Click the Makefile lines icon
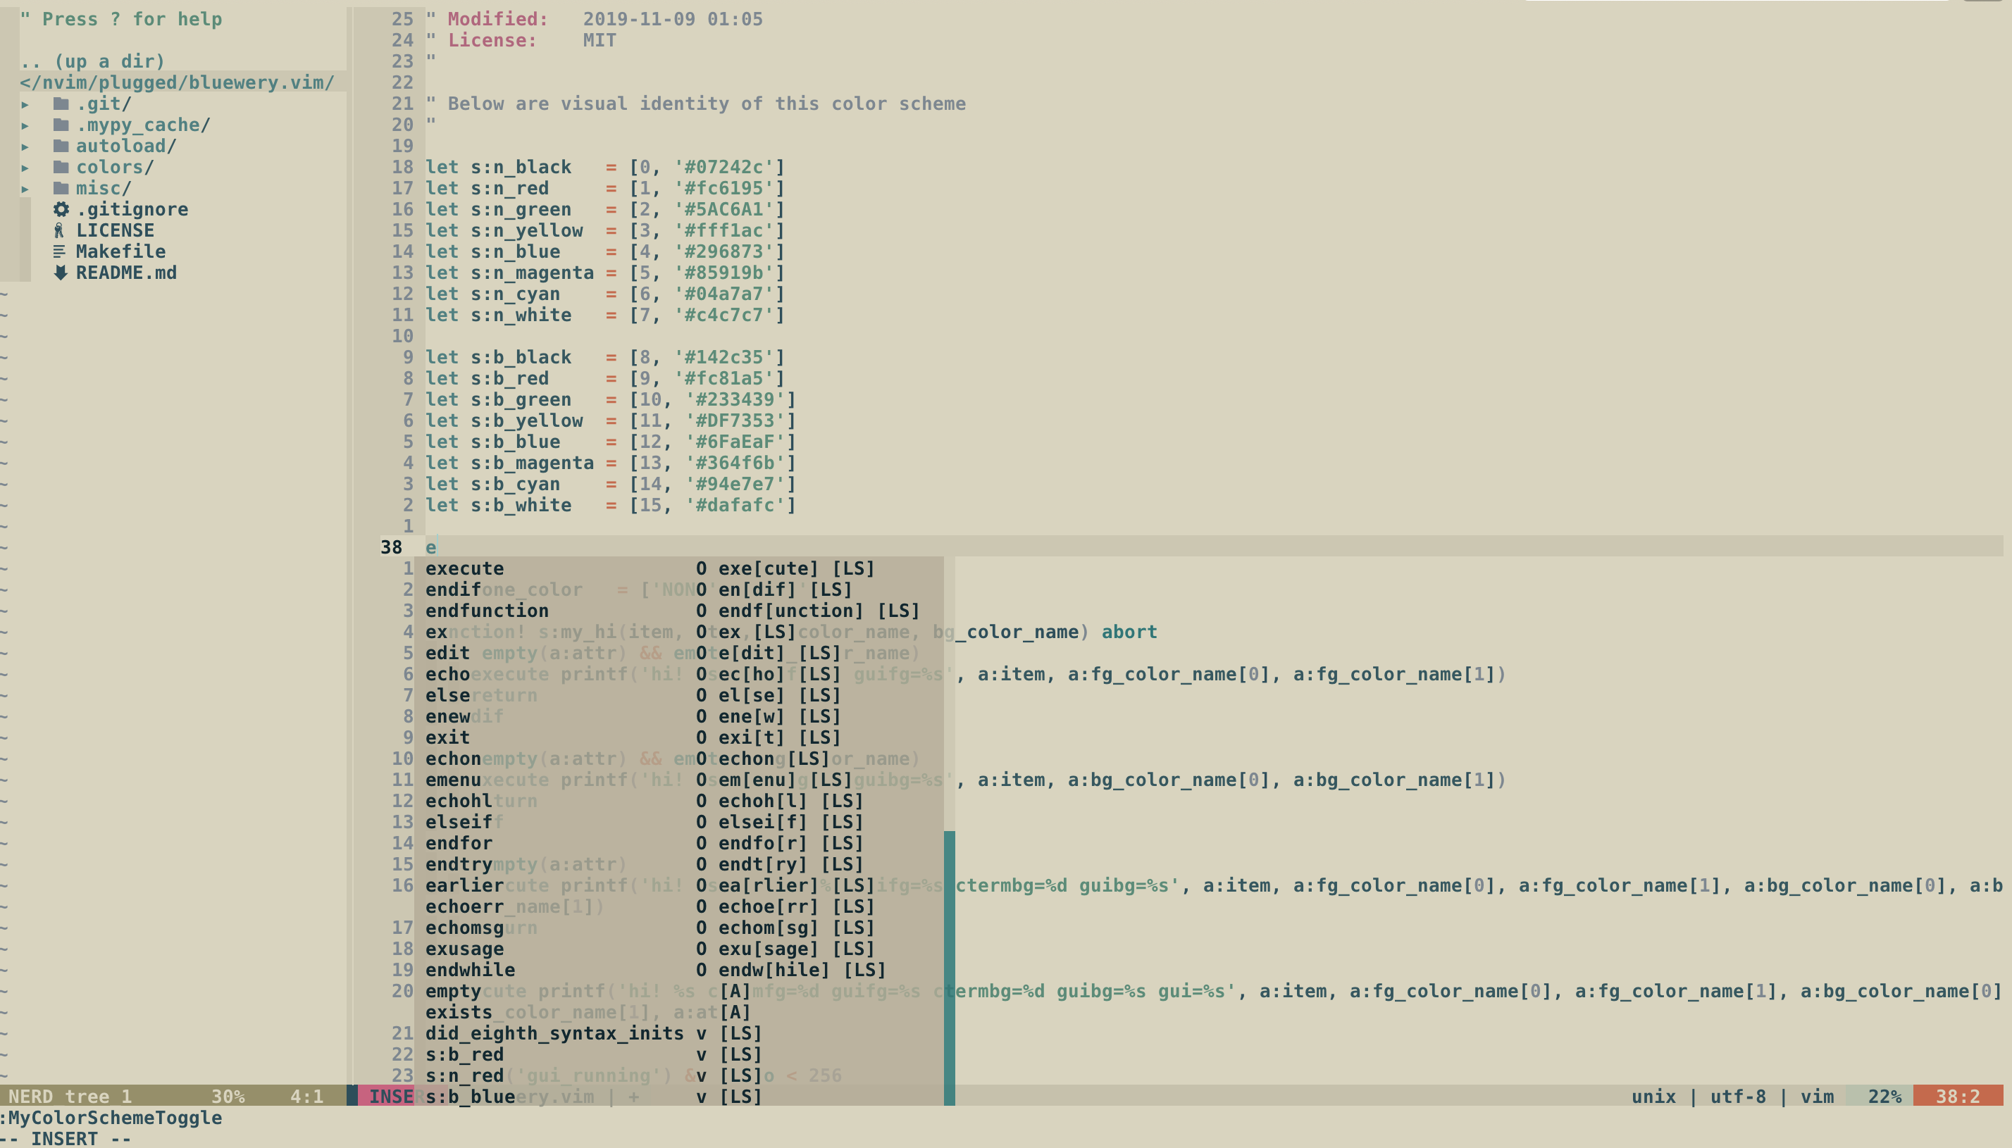Viewport: 2012px width, 1148px height. click(x=59, y=251)
